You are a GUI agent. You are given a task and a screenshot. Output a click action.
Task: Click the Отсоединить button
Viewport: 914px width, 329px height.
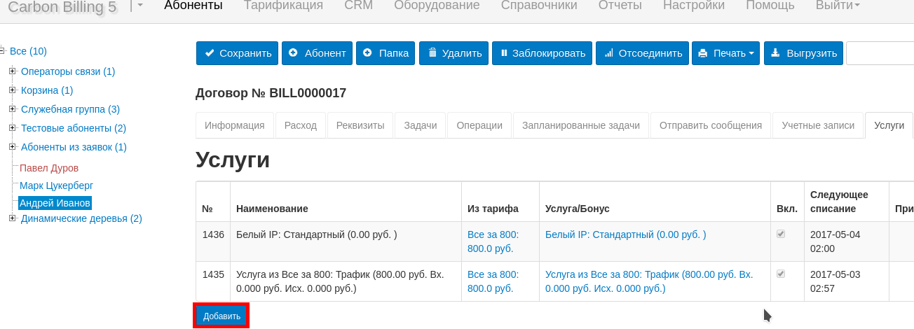click(x=642, y=53)
